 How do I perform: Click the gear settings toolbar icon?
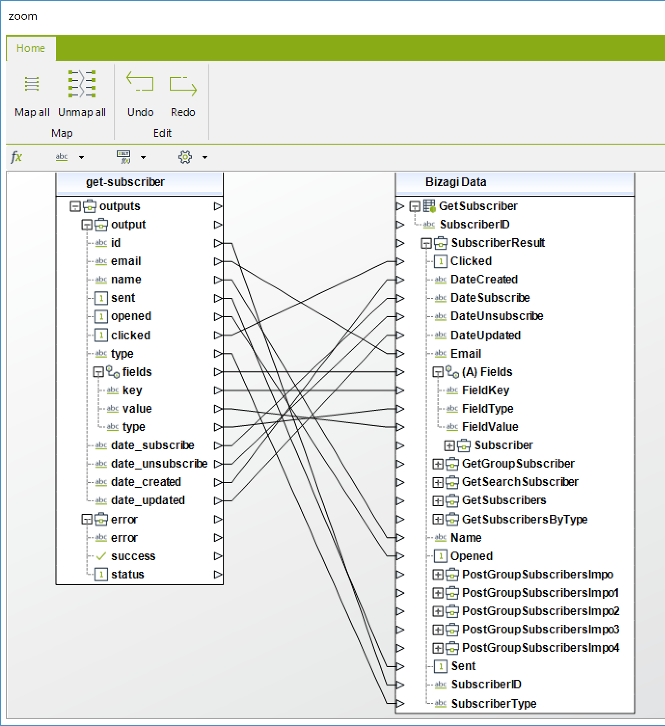coord(185,157)
